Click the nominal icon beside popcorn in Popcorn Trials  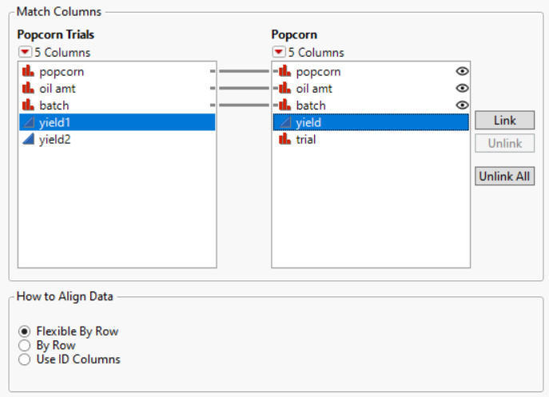pyautogui.click(x=29, y=72)
